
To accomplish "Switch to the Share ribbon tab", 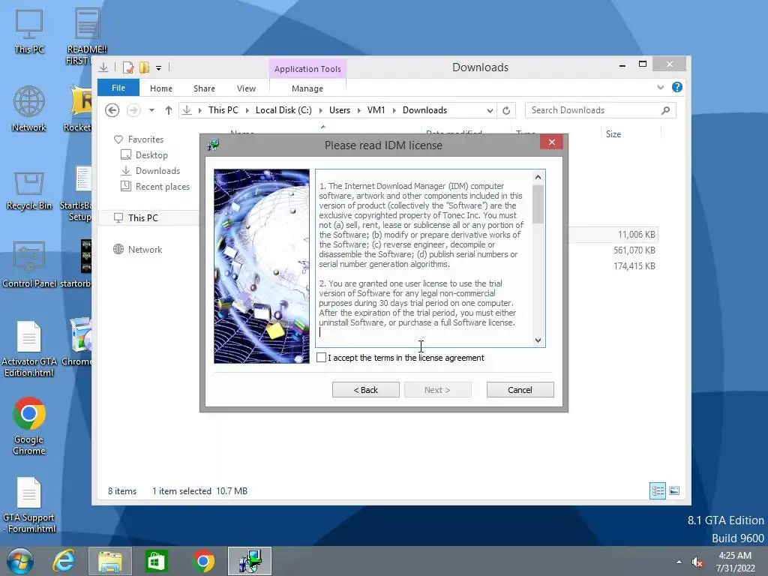I will [x=204, y=88].
